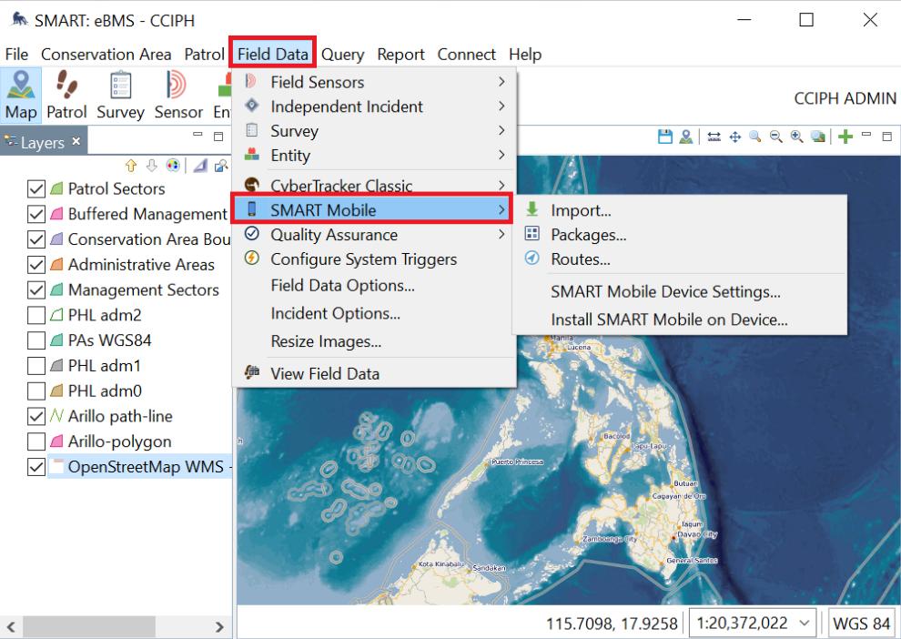Expand the CyberTracker Classic submenu
Image resolution: width=901 pixels, height=639 pixels.
[x=374, y=186]
